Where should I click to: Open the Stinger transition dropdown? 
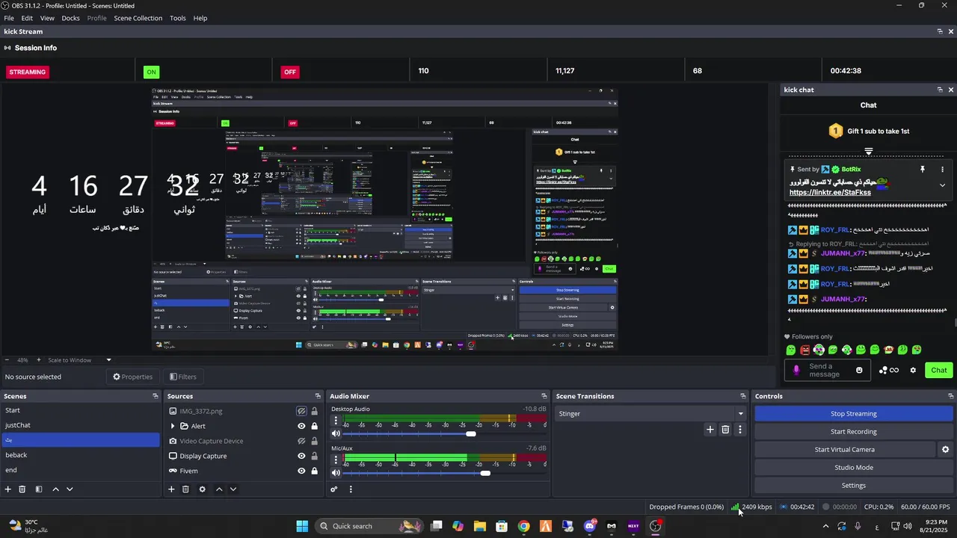(x=741, y=413)
